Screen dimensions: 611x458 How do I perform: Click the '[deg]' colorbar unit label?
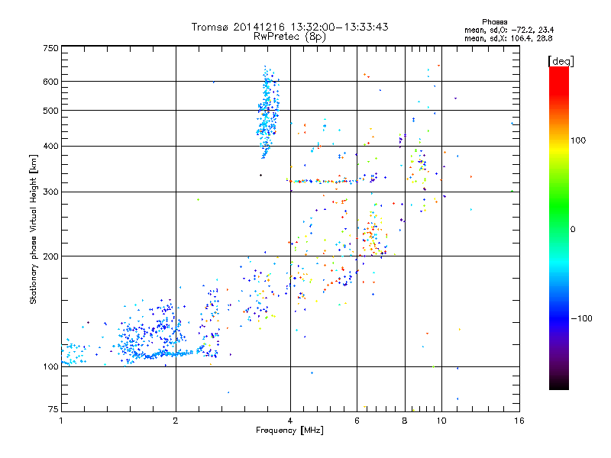[561, 61]
